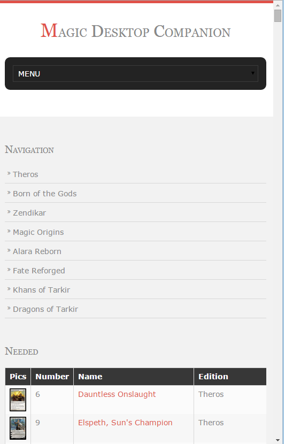The image size is (285, 444).
Task: Open the Dauntless Onslaught card link
Action: 117,395
